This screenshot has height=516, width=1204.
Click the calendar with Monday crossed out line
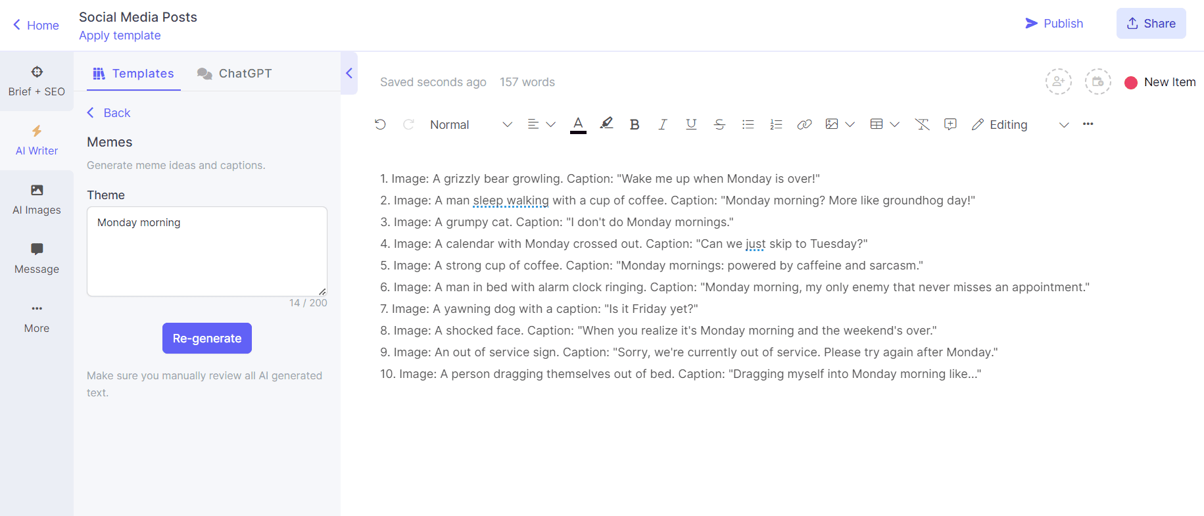[x=624, y=244]
